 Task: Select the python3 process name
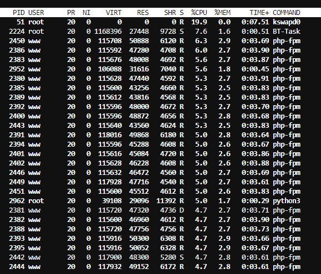[x=287, y=201]
